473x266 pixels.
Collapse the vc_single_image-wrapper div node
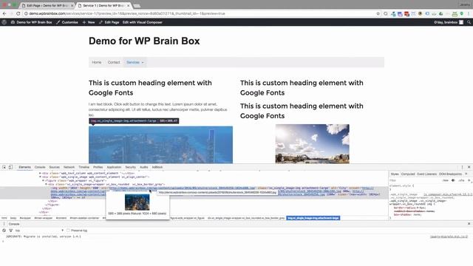click(x=46, y=184)
